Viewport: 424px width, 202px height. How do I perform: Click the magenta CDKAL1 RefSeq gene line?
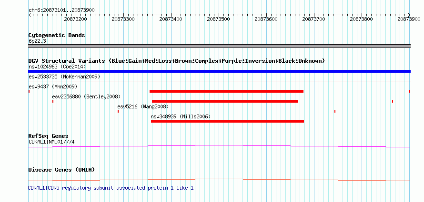pos(219,146)
